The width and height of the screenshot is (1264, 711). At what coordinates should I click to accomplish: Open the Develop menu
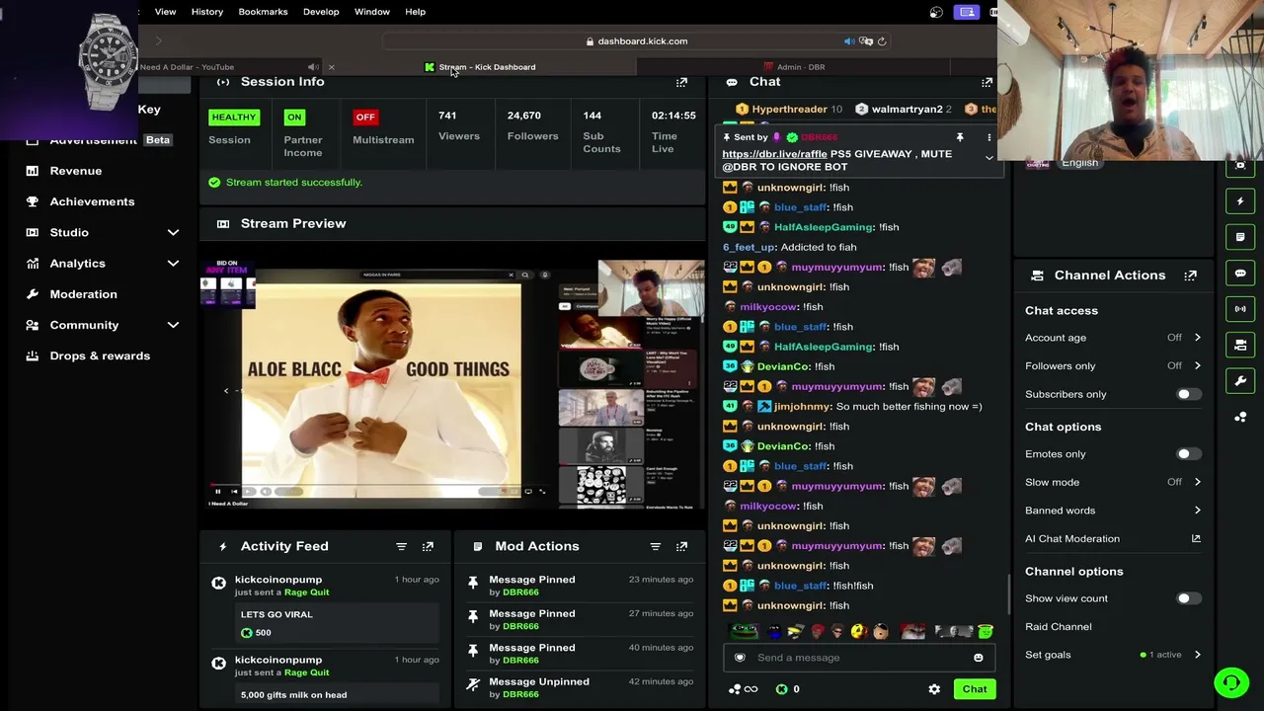[x=321, y=12]
